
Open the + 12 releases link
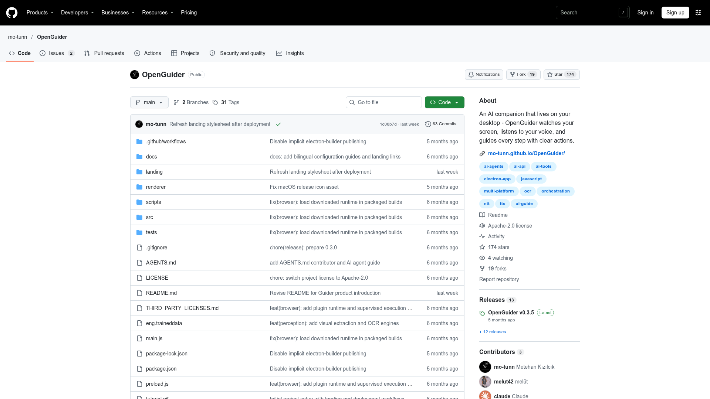pyautogui.click(x=493, y=332)
